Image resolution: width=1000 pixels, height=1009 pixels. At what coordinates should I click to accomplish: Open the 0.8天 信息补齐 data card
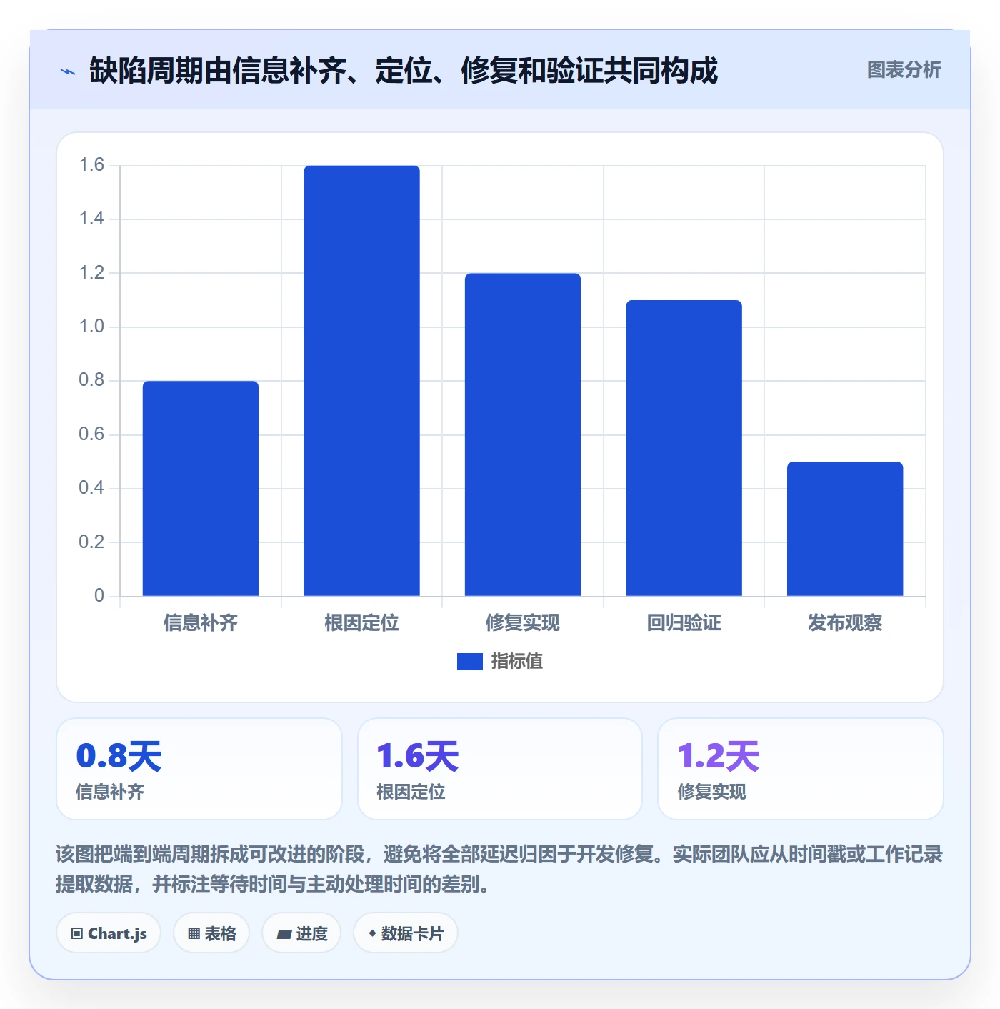click(199, 769)
